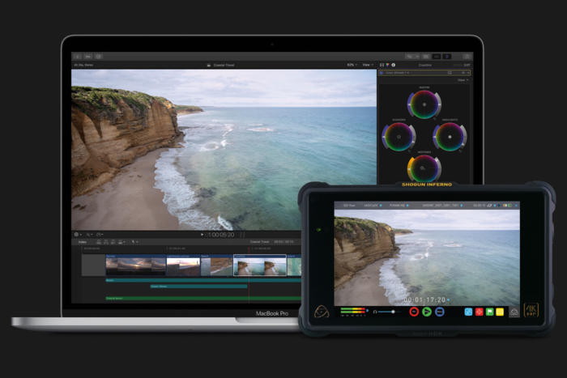Viewport: 567px width, 378px height.
Task: Switch to the Info inspector tab
Action: coord(394,65)
